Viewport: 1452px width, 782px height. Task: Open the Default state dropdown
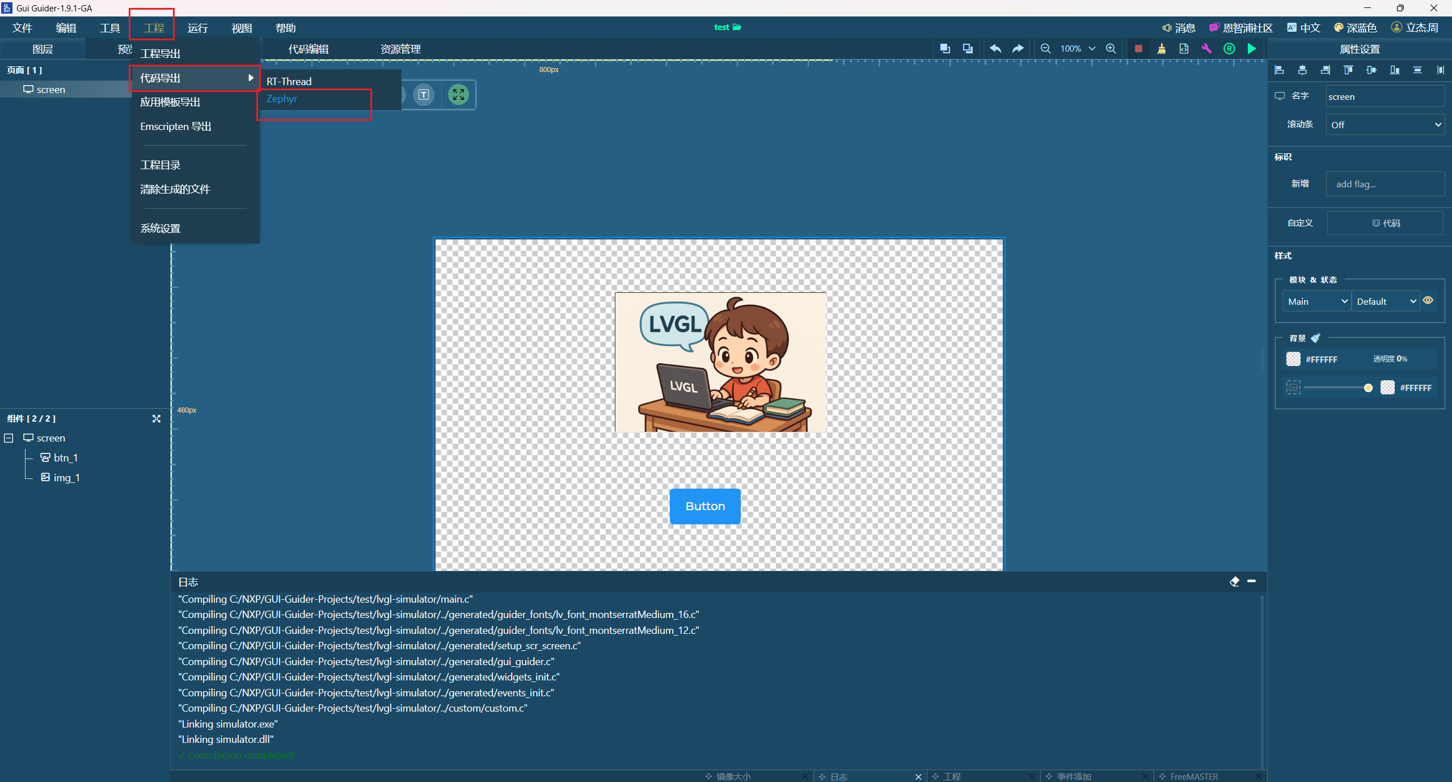(1386, 301)
